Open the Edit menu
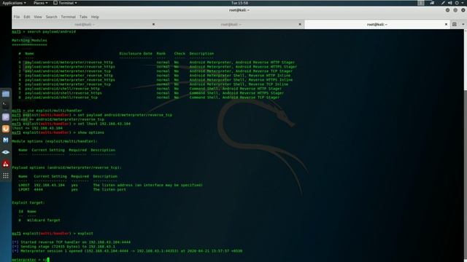 pos(27,17)
